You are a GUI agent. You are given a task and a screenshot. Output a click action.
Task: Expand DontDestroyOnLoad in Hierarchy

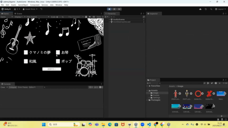pos(109,22)
